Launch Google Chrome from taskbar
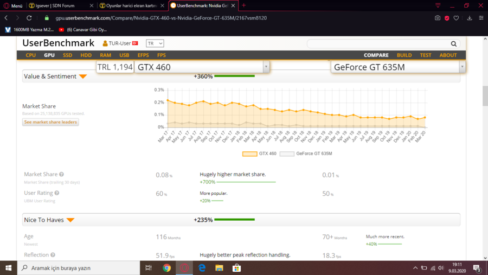This screenshot has height=275, width=488. (x=166, y=268)
